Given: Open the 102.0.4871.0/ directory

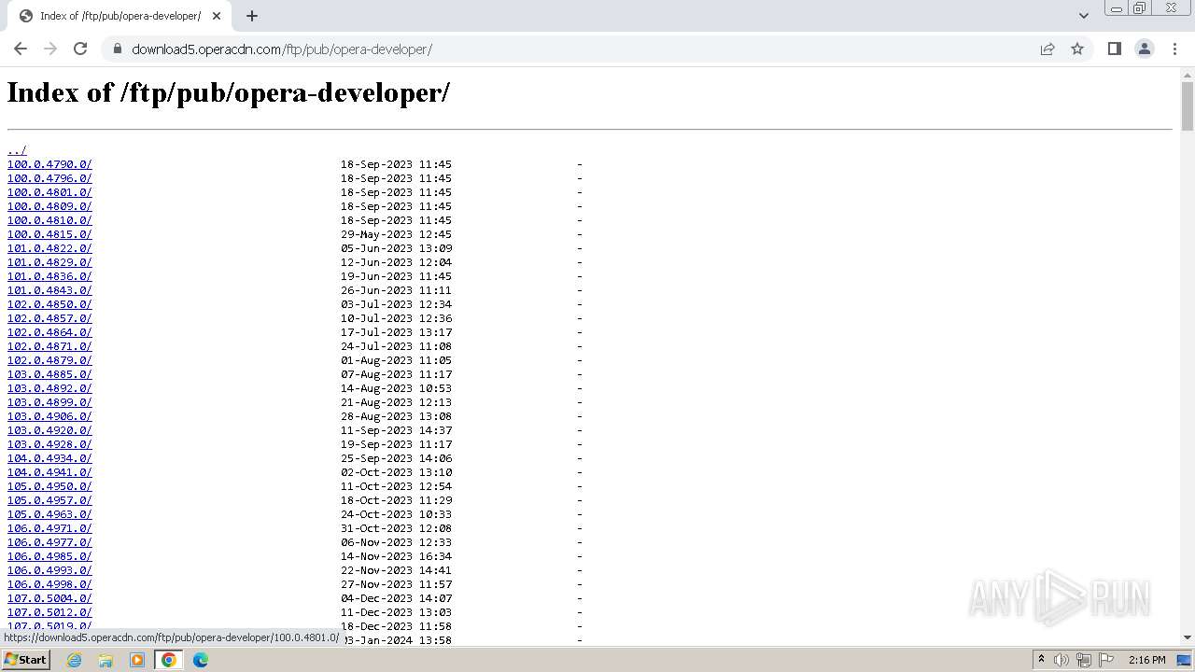Looking at the screenshot, I should (49, 346).
